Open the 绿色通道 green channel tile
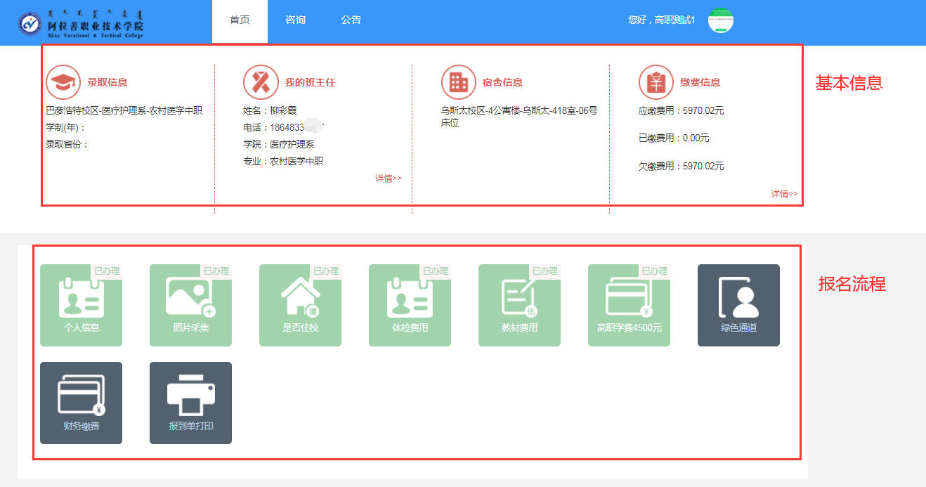The height and width of the screenshot is (487, 926). coord(738,306)
